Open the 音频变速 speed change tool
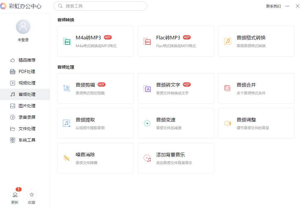The width and height of the screenshot is (303, 208). tap(176, 123)
